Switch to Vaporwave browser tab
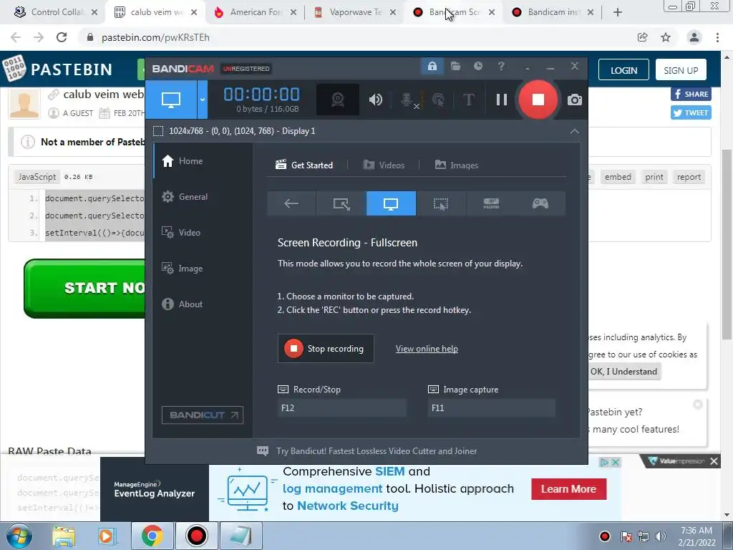Screen dimensions: 733x550 coord(355,12)
